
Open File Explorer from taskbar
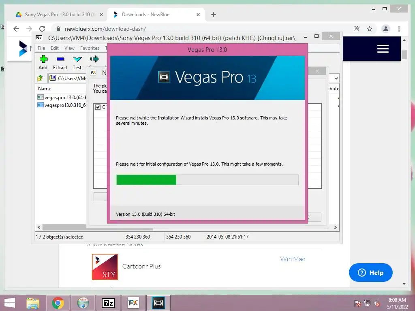click(32, 303)
